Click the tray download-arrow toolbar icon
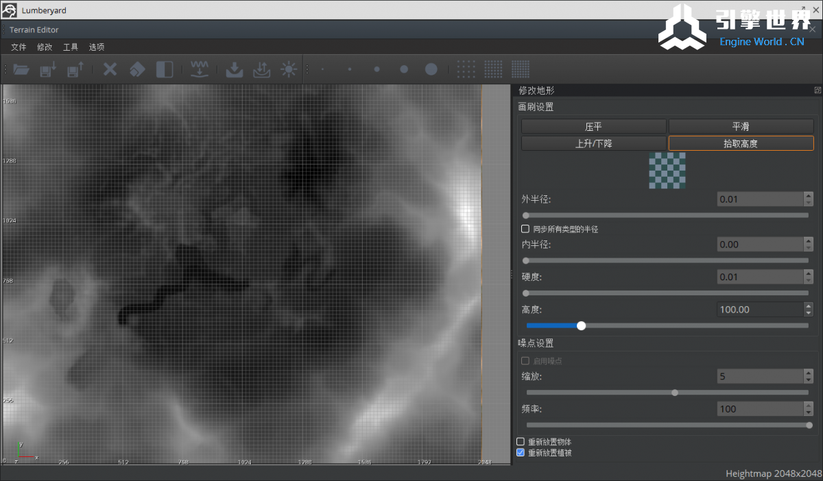 tap(234, 69)
